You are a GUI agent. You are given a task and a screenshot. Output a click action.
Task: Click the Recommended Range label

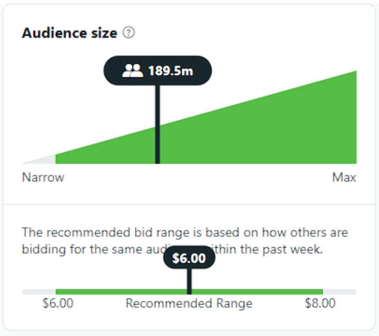[x=189, y=304]
